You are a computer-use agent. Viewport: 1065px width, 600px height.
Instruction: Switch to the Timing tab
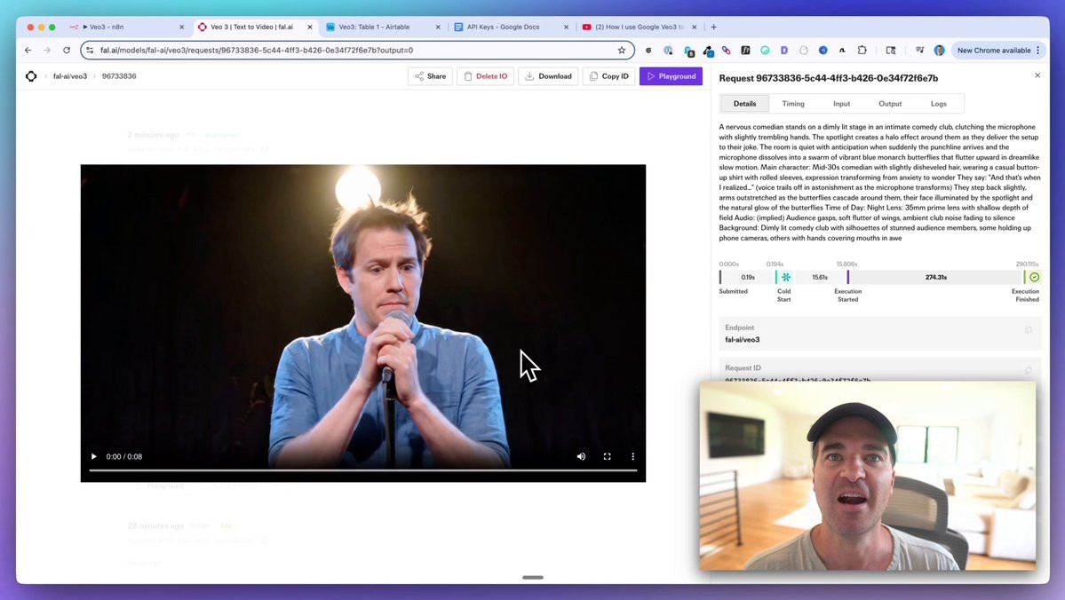[x=793, y=104]
